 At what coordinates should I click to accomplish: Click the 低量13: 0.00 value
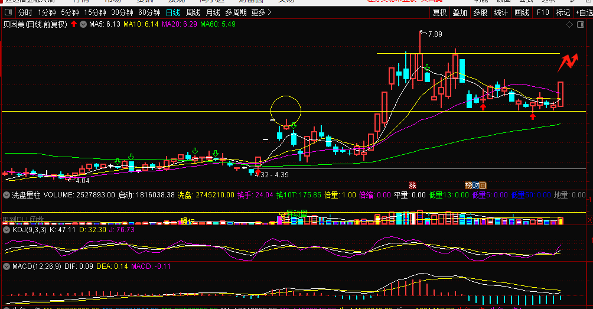pyautogui.click(x=449, y=195)
